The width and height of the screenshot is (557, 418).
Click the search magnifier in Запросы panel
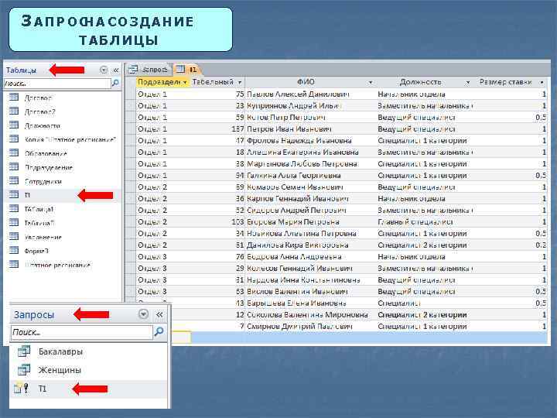(159, 331)
